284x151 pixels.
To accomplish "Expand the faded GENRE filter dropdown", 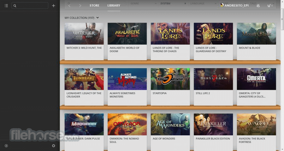I will point(144,3).
